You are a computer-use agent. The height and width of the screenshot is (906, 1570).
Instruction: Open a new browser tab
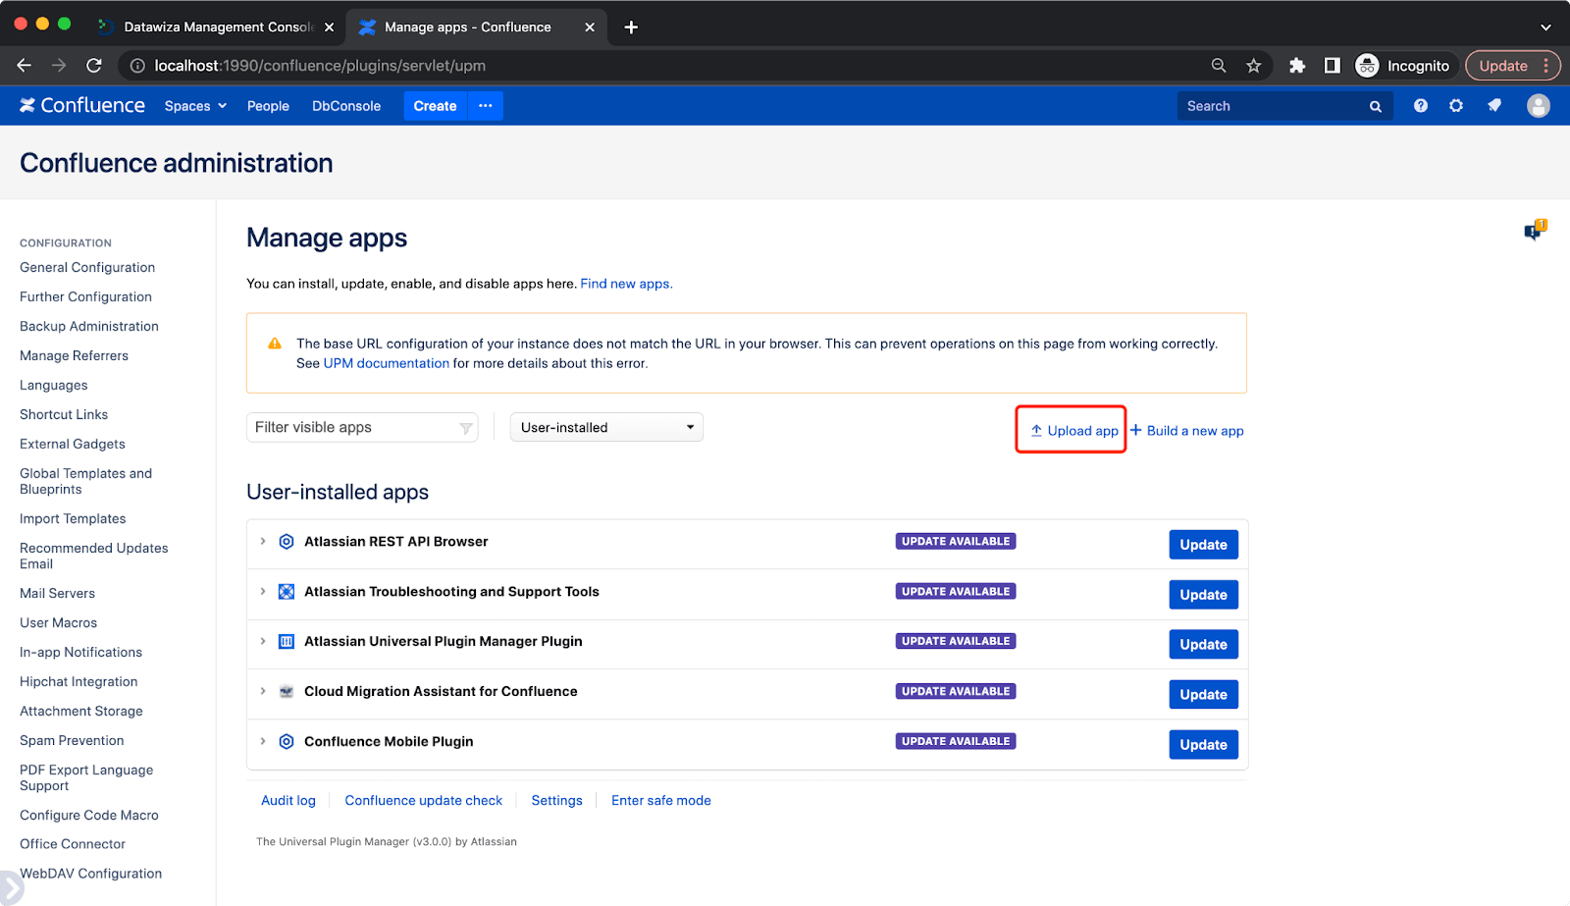pos(631,27)
